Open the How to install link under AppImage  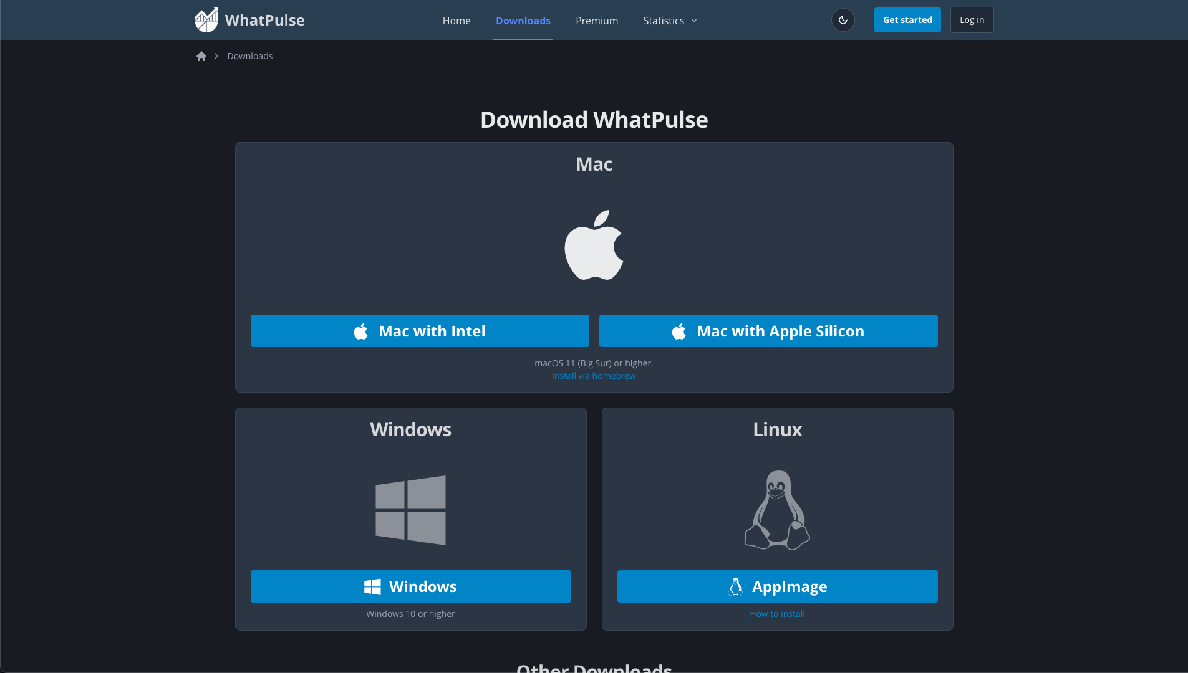coord(777,613)
